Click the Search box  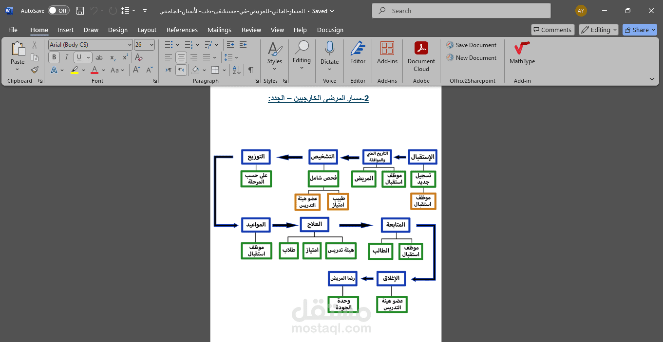pos(461,11)
